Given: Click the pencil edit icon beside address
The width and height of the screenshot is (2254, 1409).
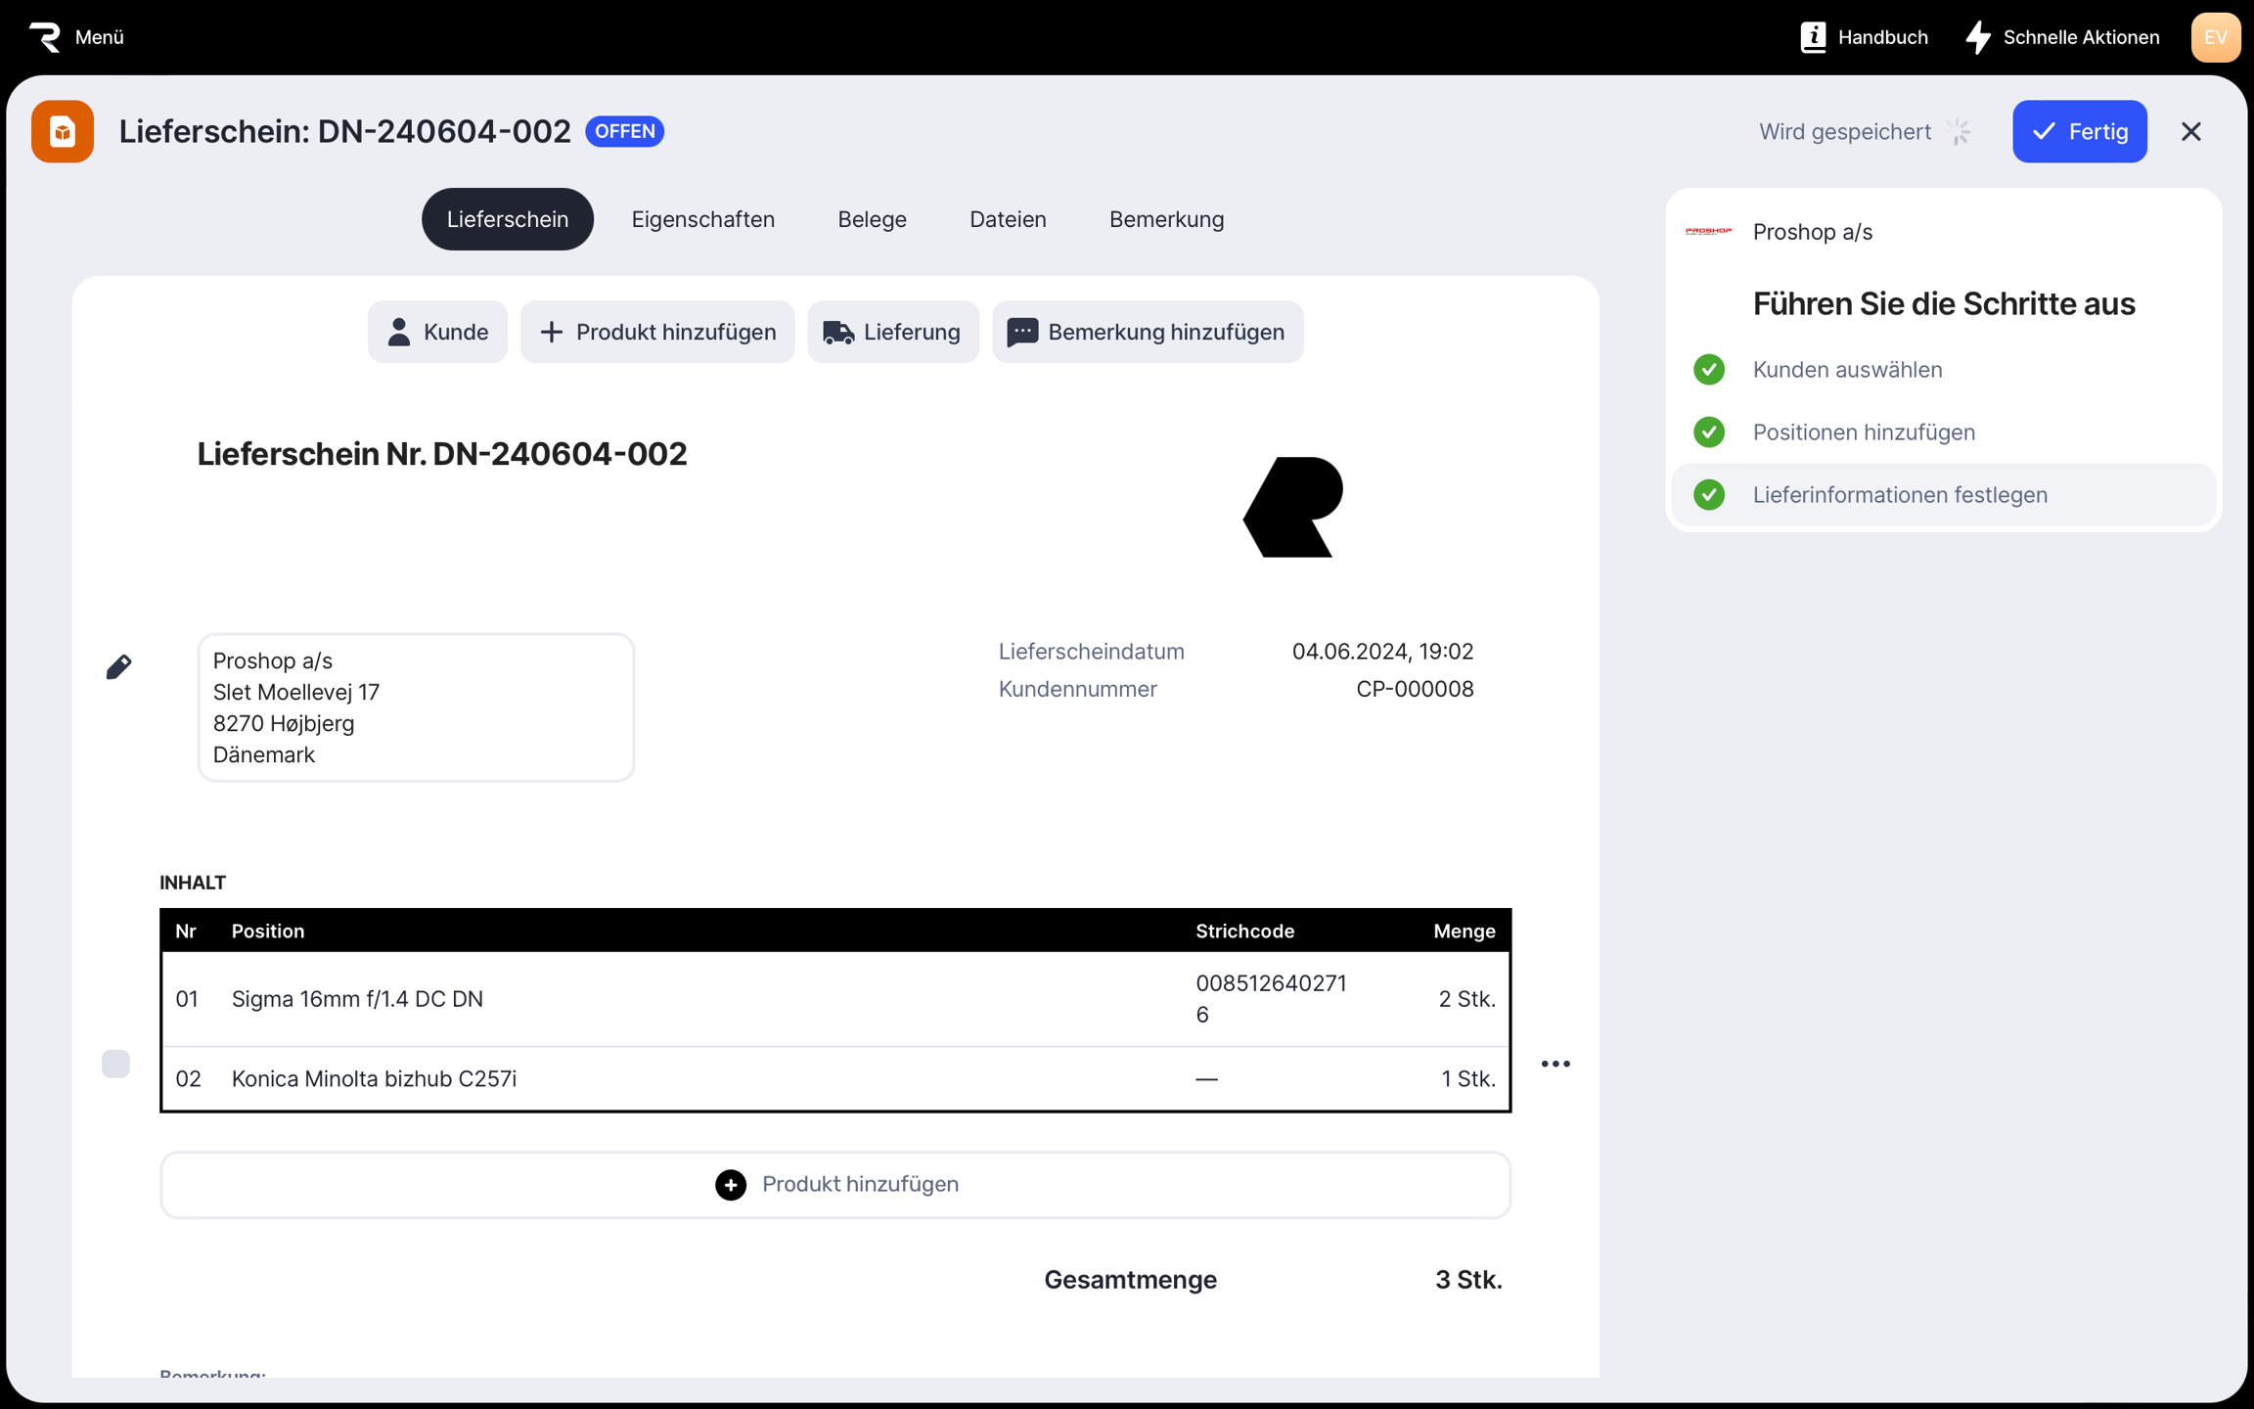Looking at the screenshot, I should [x=118, y=667].
